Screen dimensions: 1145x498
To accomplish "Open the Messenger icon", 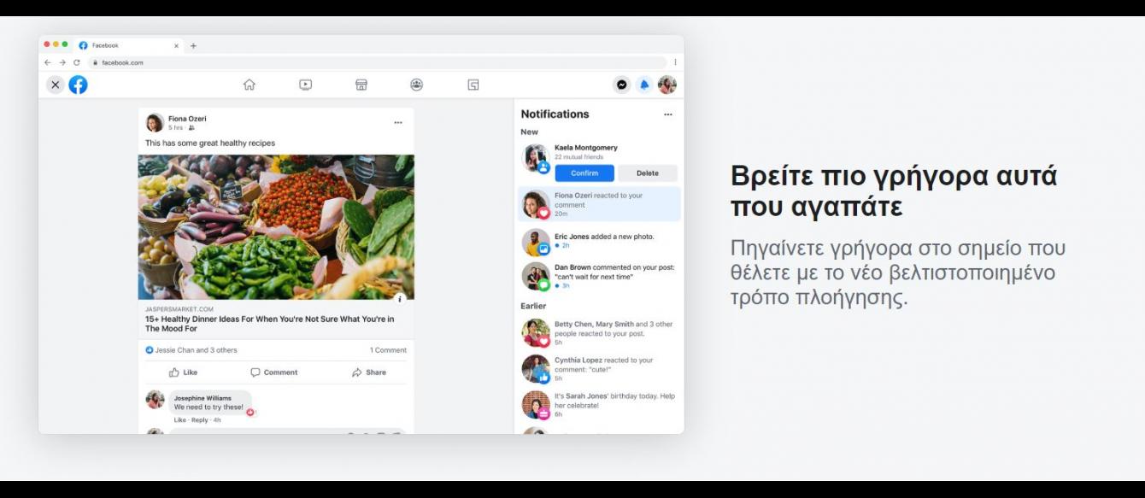I will [x=622, y=85].
